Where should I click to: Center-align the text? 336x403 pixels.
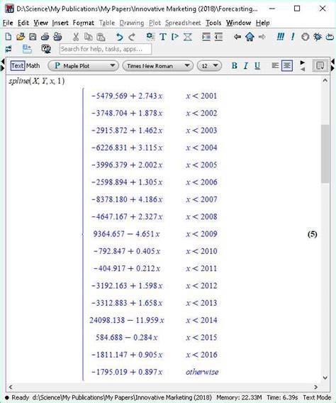(x=287, y=66)
